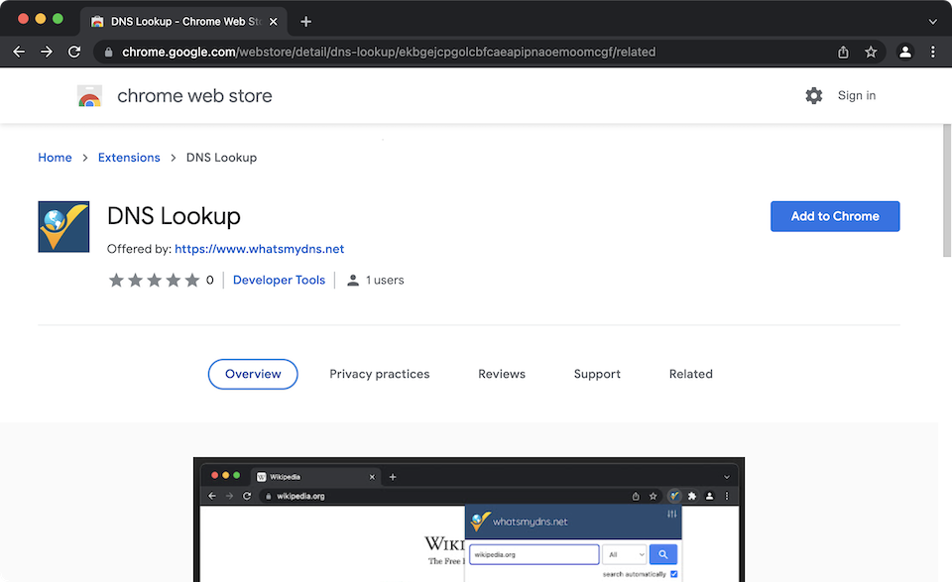
Task: Click the extension screenshot preview image
Action: tap(468, 521)
